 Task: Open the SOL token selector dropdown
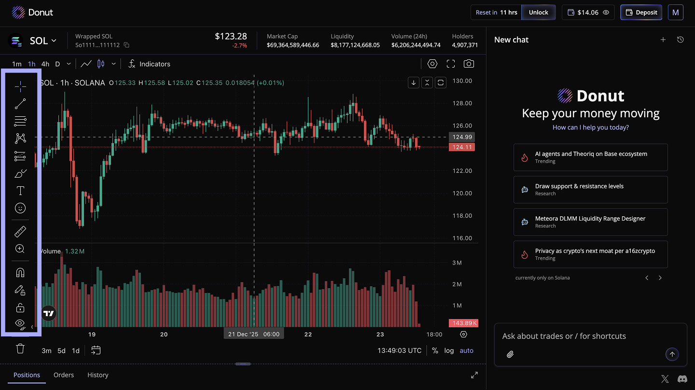[x=43, y=41]
